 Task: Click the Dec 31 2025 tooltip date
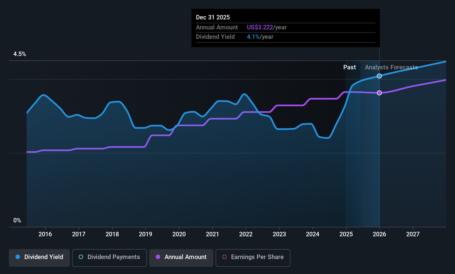click(x=213, y=17)
